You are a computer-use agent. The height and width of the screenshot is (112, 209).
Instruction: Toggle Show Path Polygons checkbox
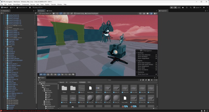[x=156, y=63]
